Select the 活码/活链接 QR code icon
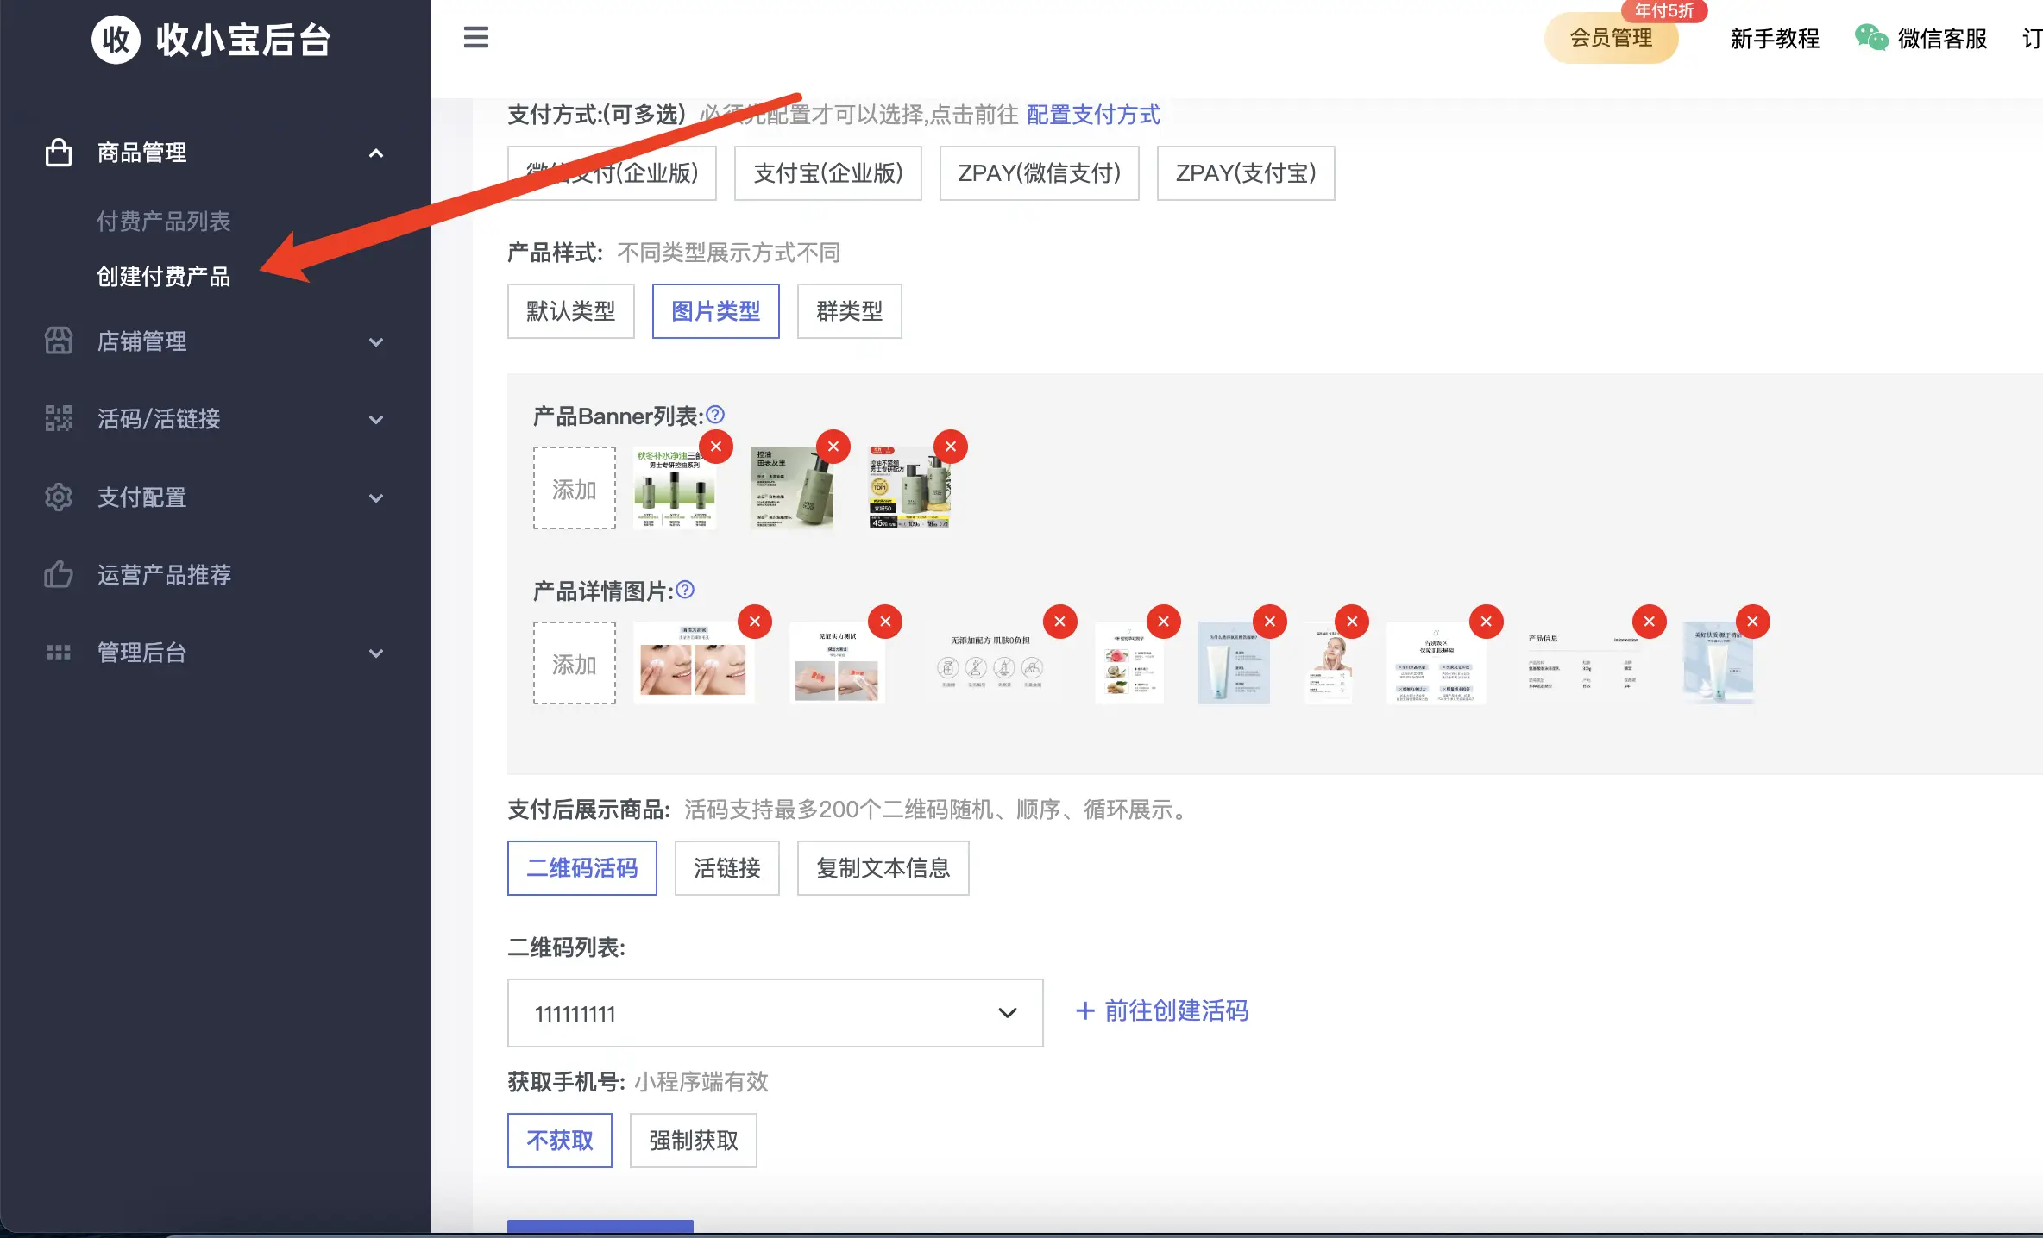 (x=58, y=420)
